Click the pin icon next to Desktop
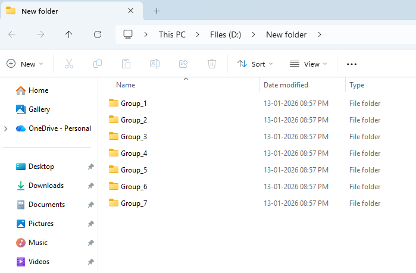The width and height of the screenshot is (416, 273). 90,167
